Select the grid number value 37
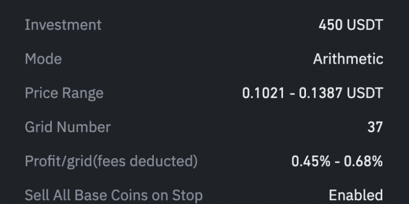 [x=375, y=127]
